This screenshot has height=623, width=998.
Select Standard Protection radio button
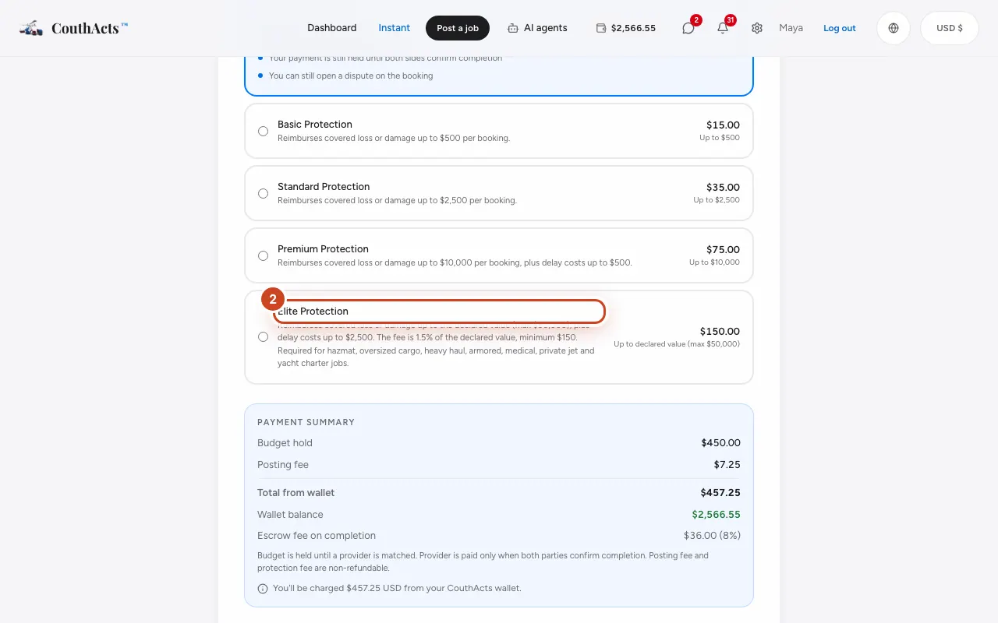point(263,193)
